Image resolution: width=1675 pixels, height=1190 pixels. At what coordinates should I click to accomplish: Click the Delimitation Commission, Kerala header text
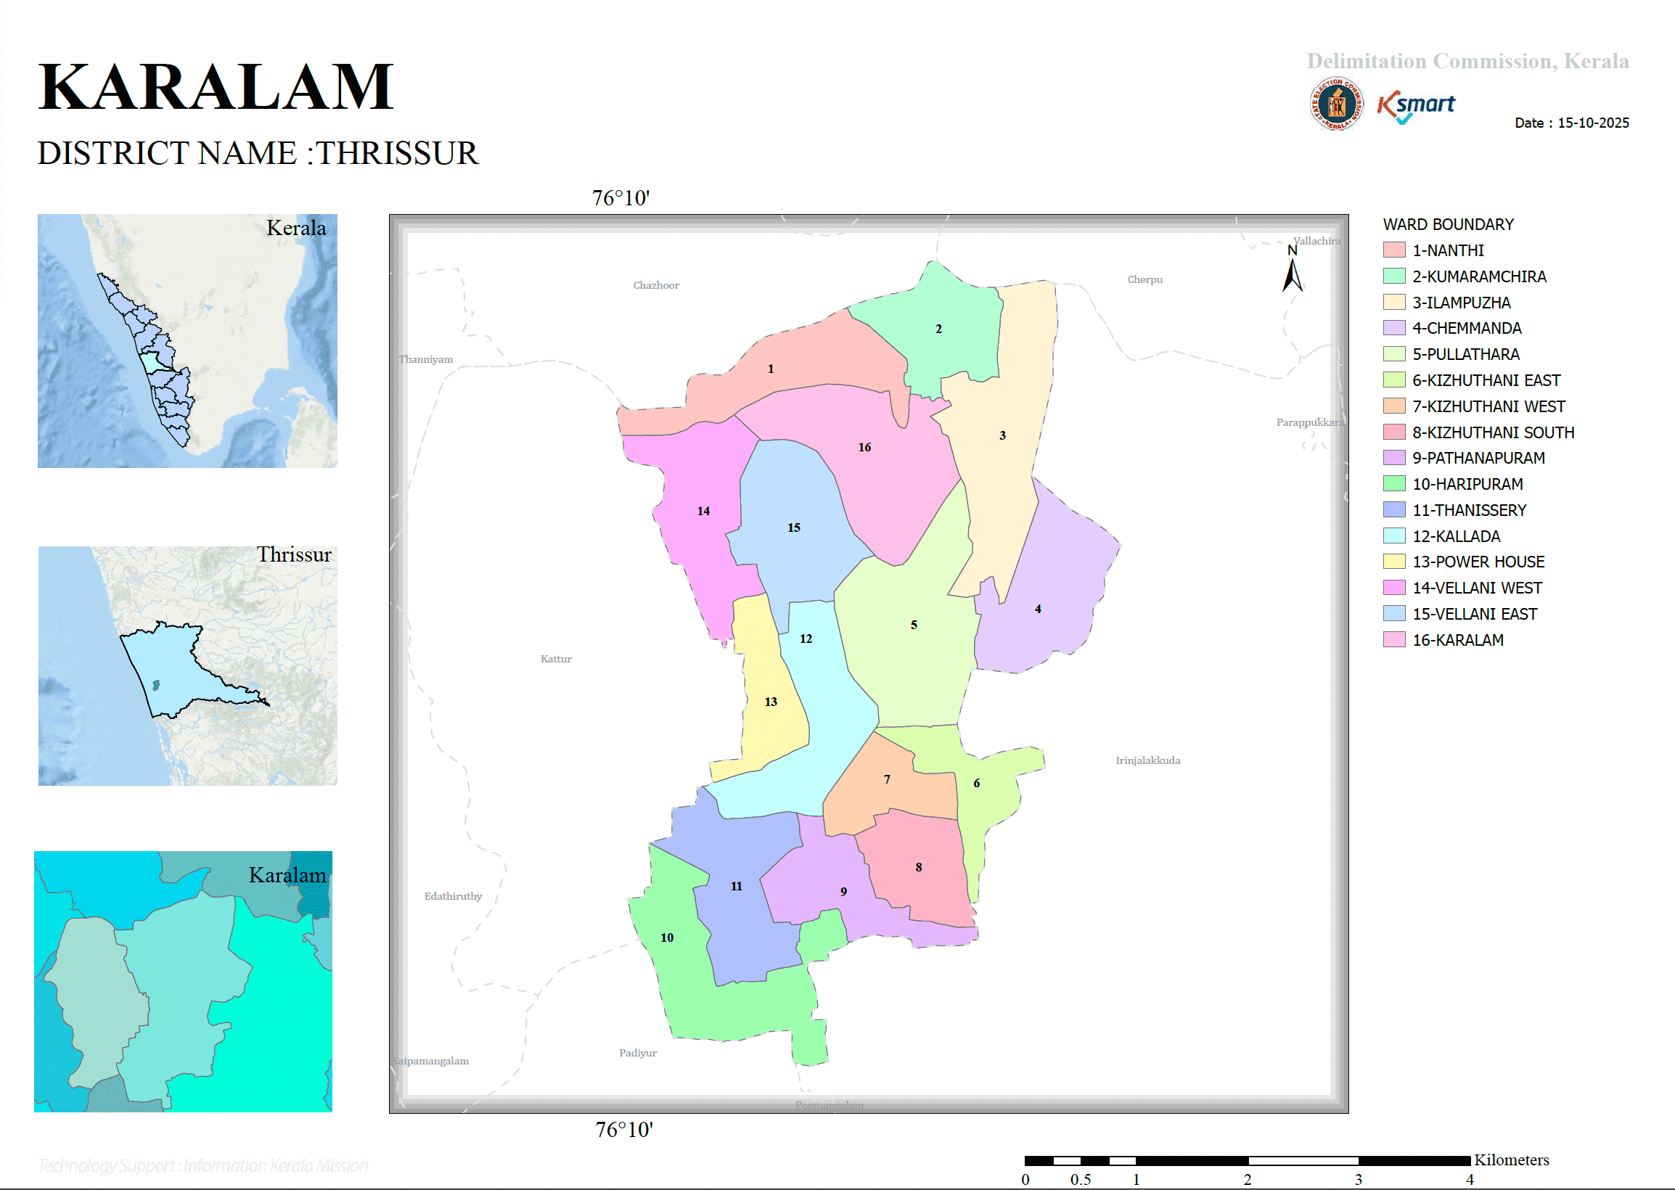coord(1467,61)
